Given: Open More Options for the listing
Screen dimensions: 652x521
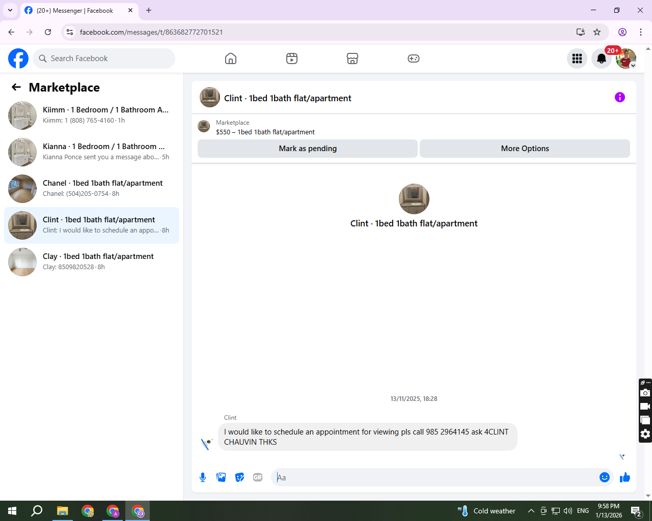Looking at the screenshot, I should (x=525, y=149).
